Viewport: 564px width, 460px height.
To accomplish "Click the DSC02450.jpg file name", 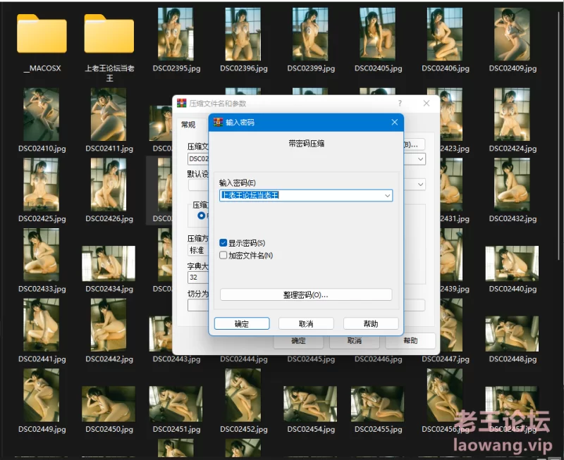I will 109,429.
